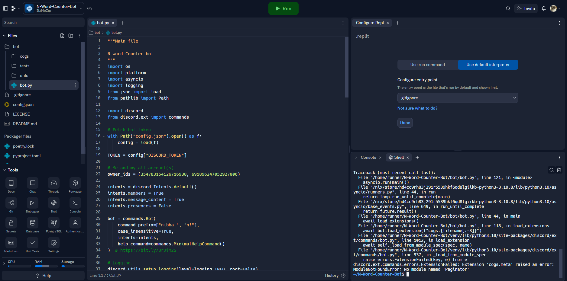Viewport: 567px width, 281px height.
Task: Open the avatar dropdown chevron
Action: (559, 8)
